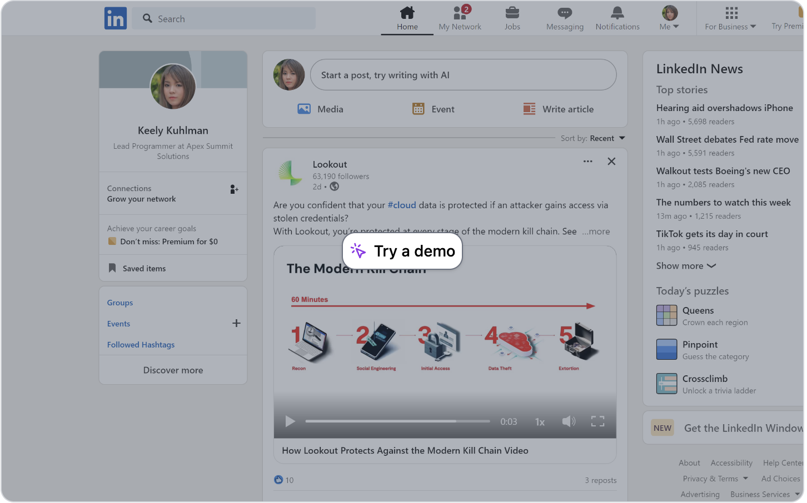Open Hearing aid overshadows iPhone story
807x503 pixels.
[x=724, y=108]
